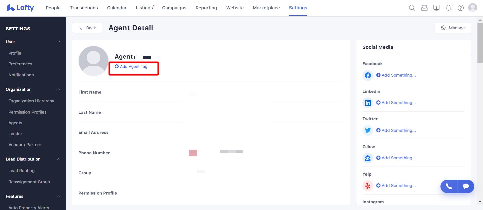
Task: Click the Facebook icon
Action: [x=368, y=75]
